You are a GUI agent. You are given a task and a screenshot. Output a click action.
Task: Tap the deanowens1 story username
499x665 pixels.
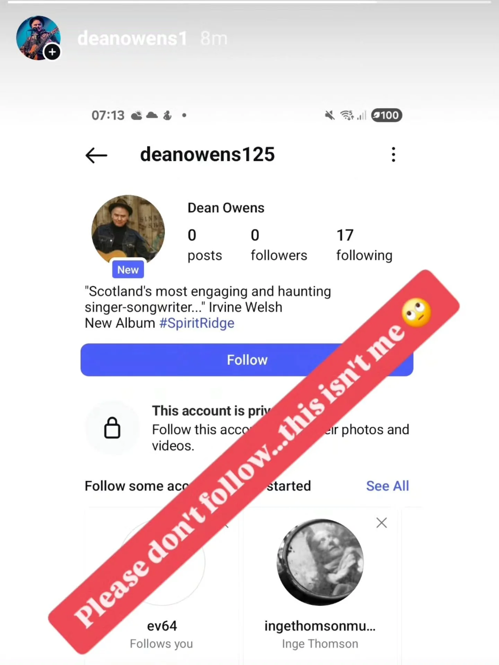(x=132, y=38)
